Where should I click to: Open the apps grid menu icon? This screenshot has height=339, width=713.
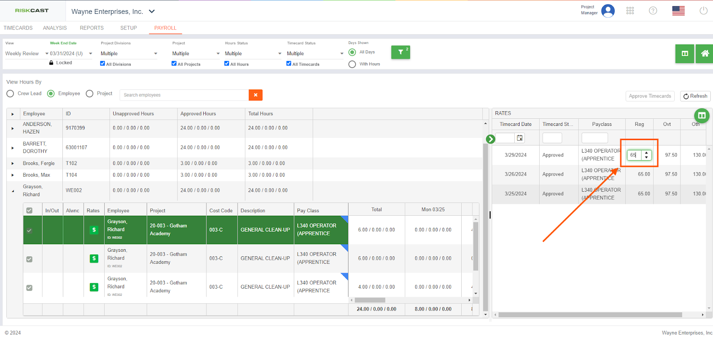[x=630, y=11]
